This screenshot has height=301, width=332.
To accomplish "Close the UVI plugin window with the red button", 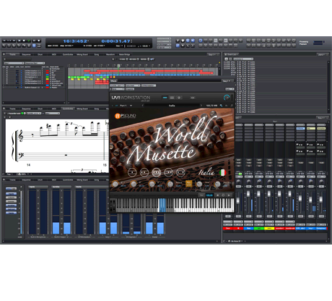I will point(111,77).
